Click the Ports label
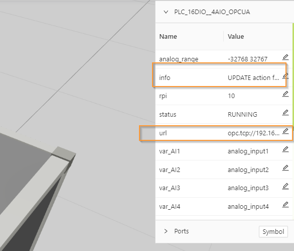The height and width of the screenshot is (251, 294). [x=181, y=231]
